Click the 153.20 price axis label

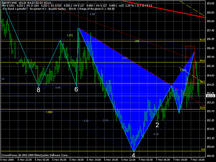[210, 103]
